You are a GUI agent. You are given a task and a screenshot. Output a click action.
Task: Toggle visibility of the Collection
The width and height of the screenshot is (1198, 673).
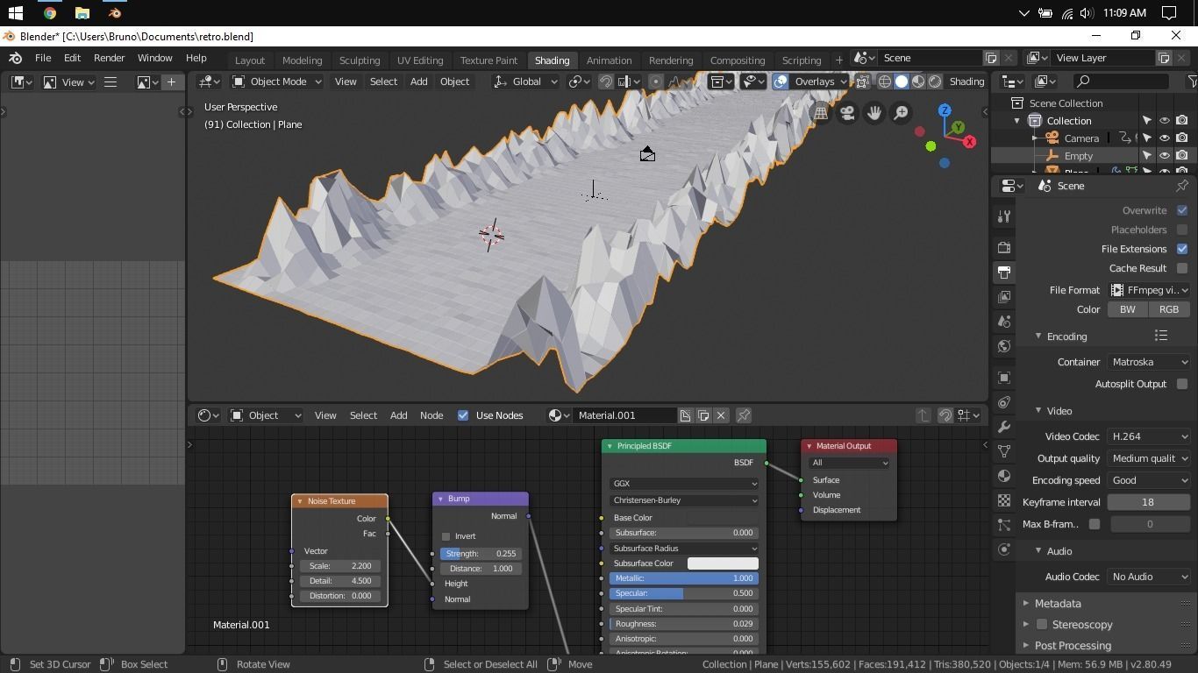click(x=1165, y=121)
